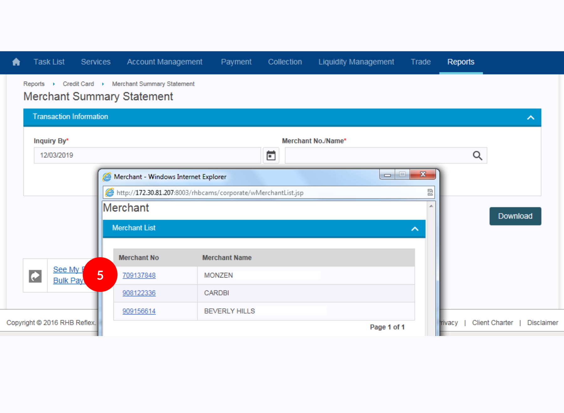This screenshot has width=564, height=413.
Task: Minimize the Merchant popup window
Action: point(387,175)
